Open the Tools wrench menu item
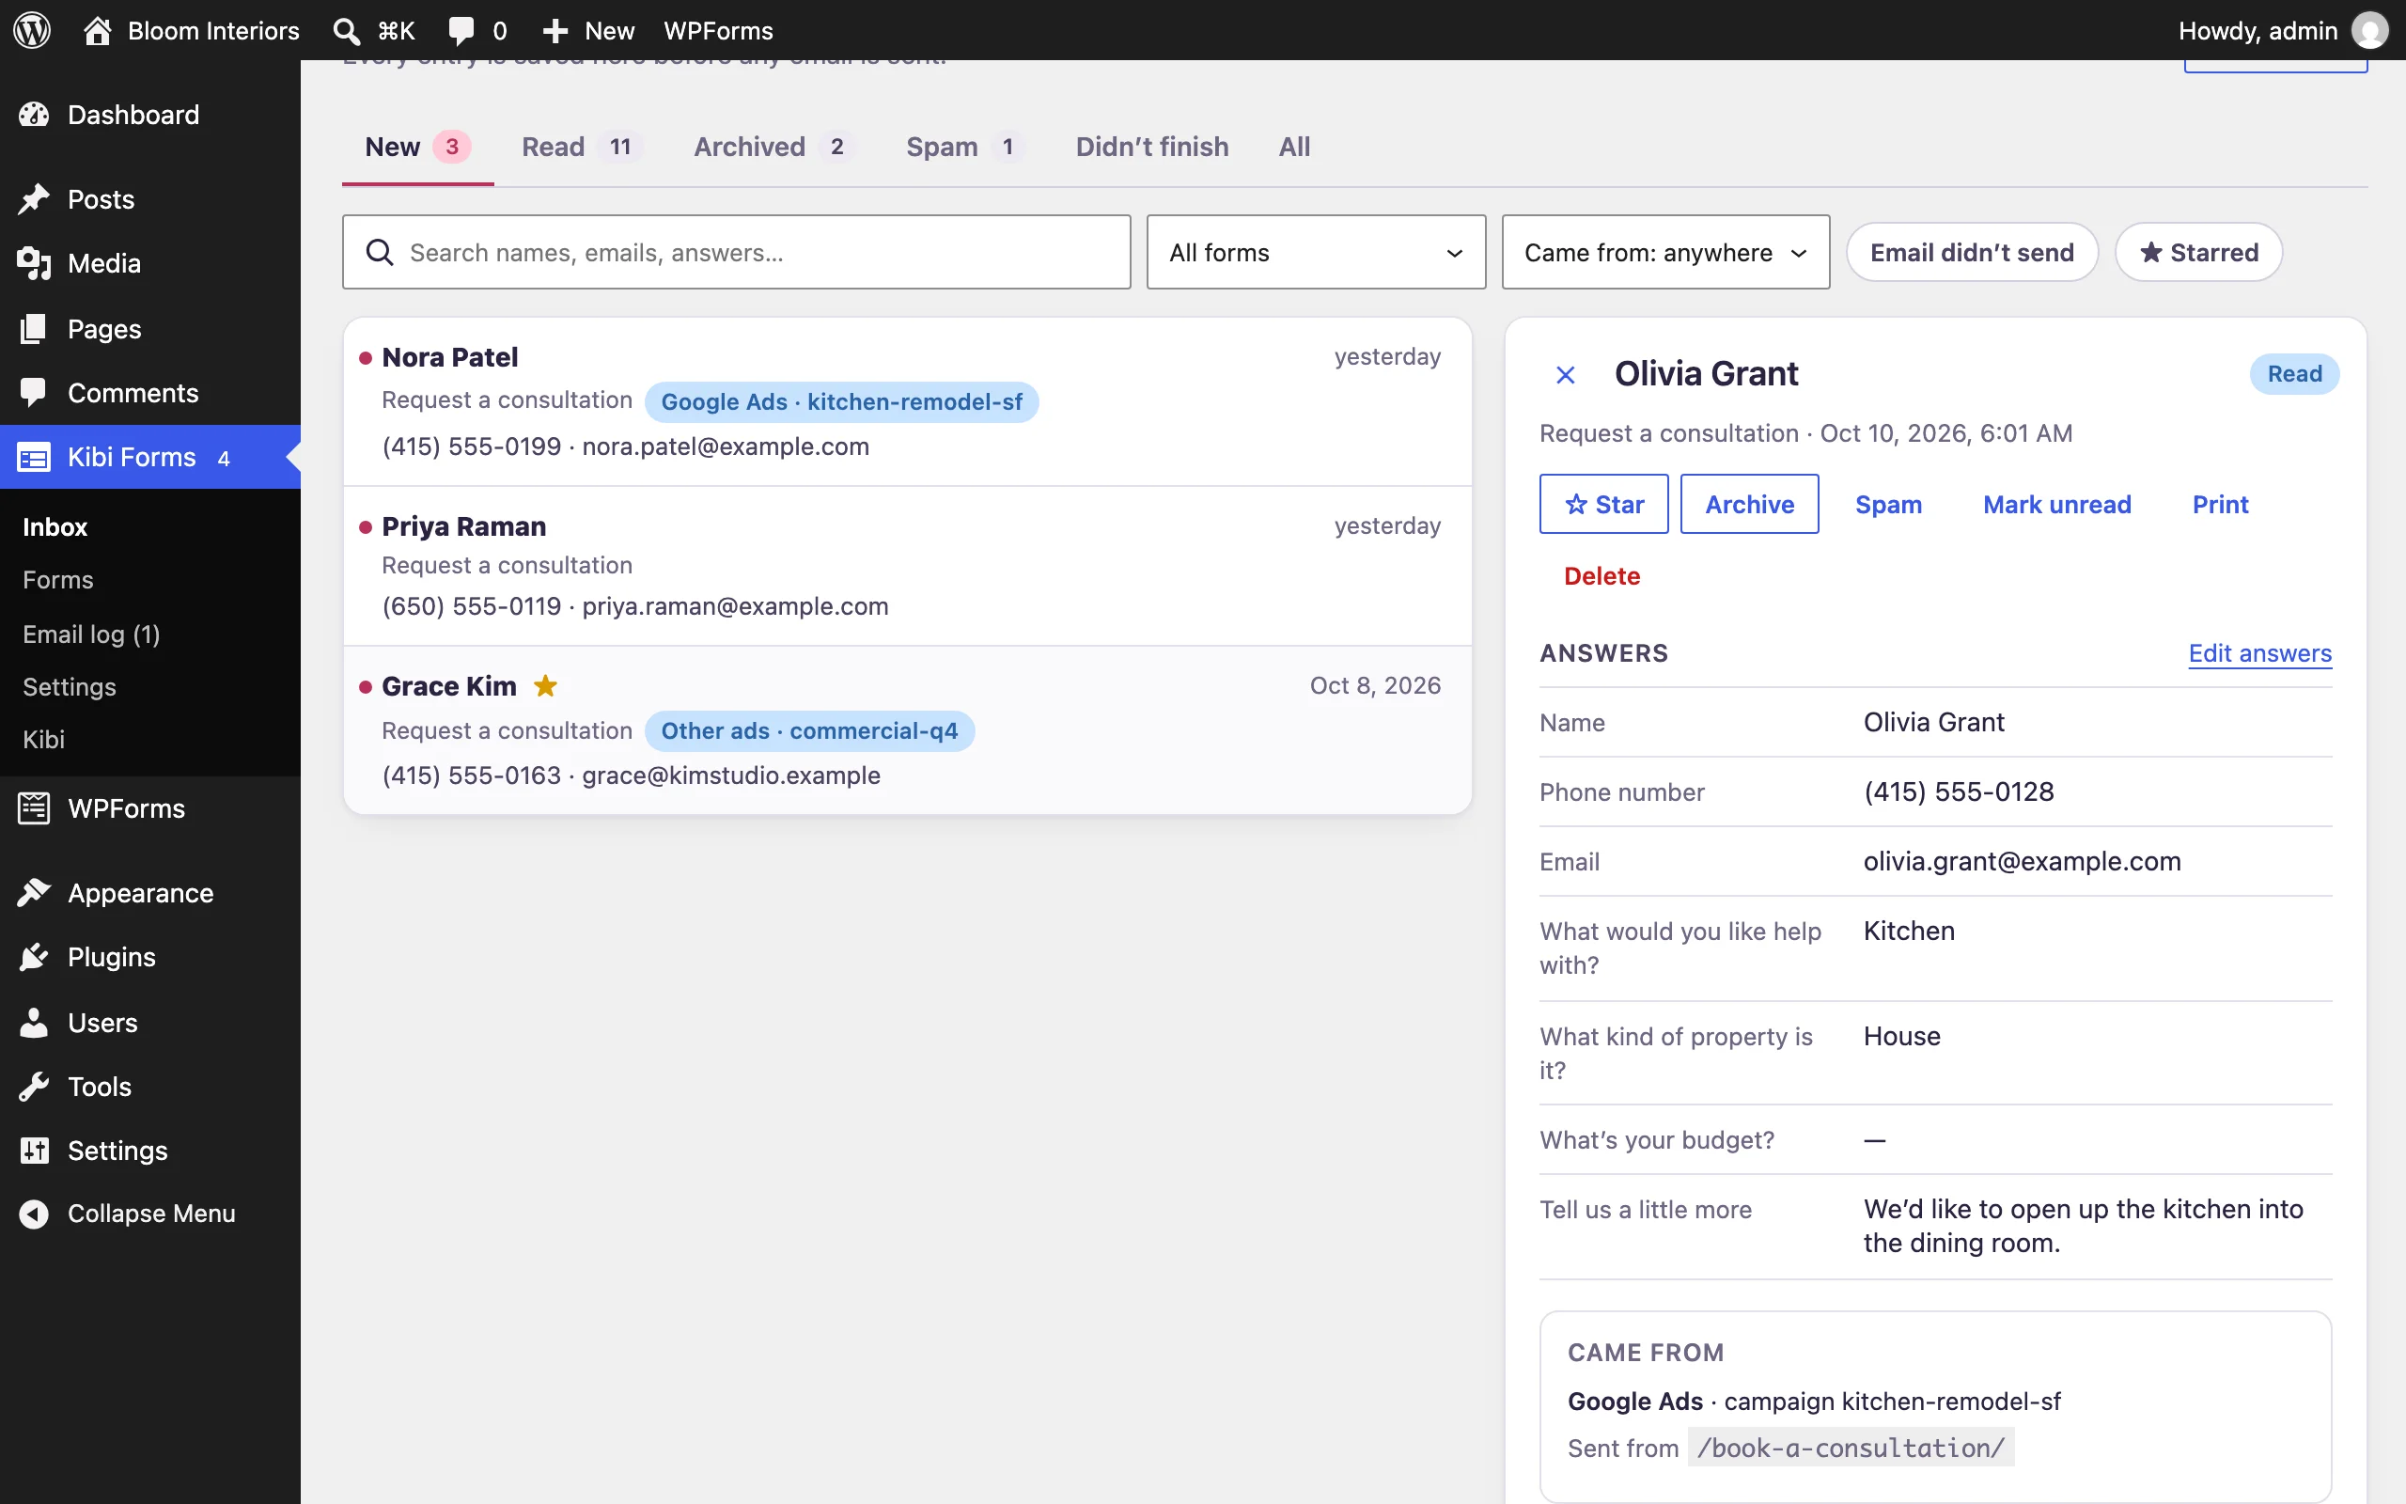 pos(150,1087)
